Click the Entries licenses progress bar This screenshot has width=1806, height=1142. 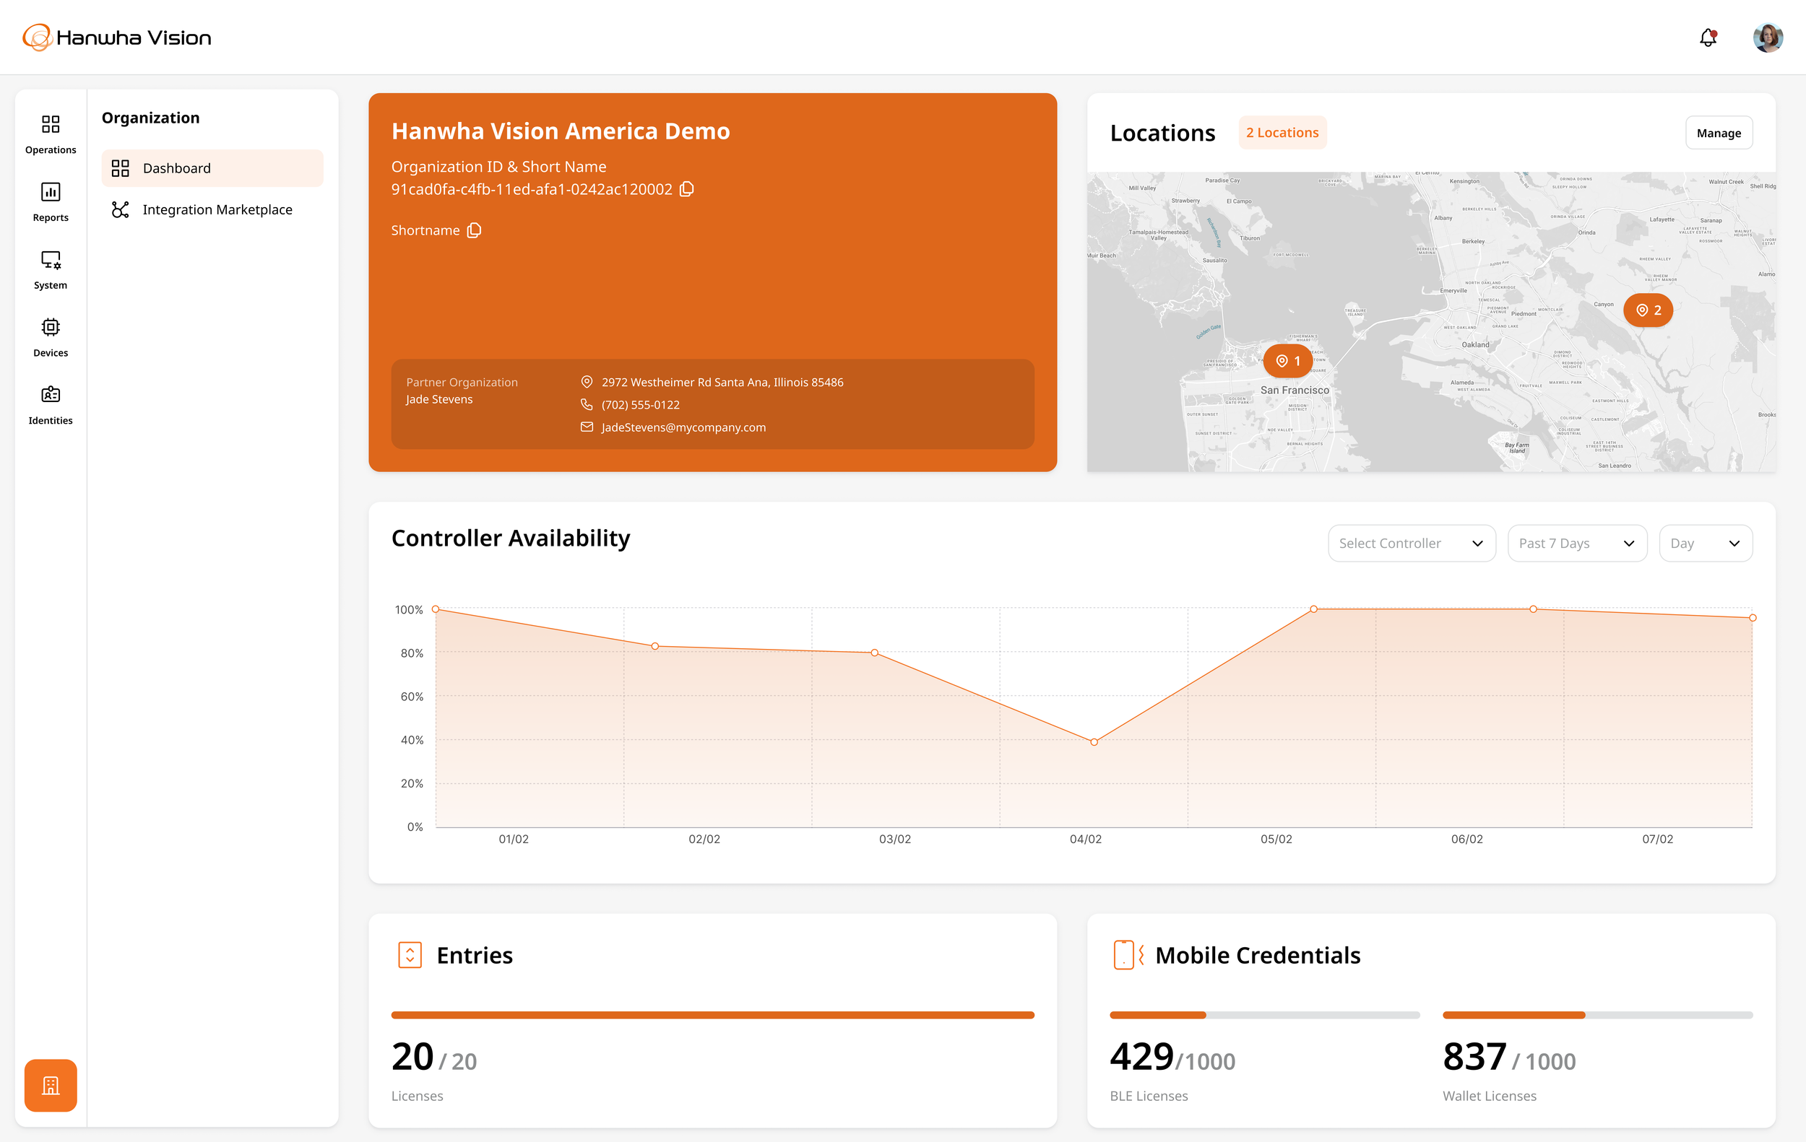coord(712,1016)
